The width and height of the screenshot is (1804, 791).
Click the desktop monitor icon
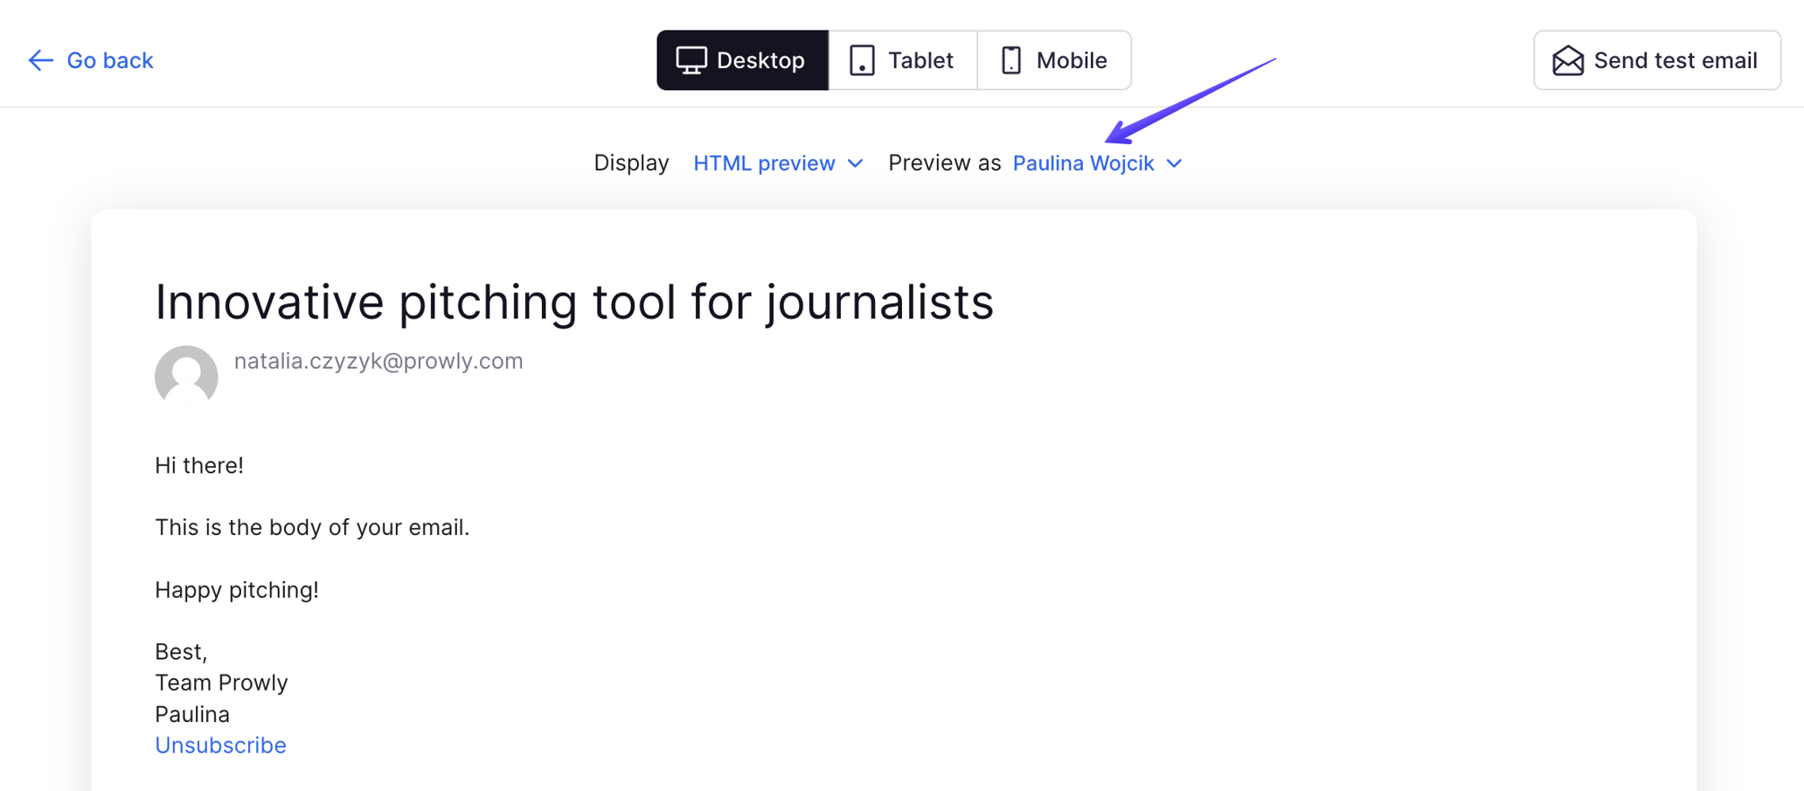click(x=691, y=60)
